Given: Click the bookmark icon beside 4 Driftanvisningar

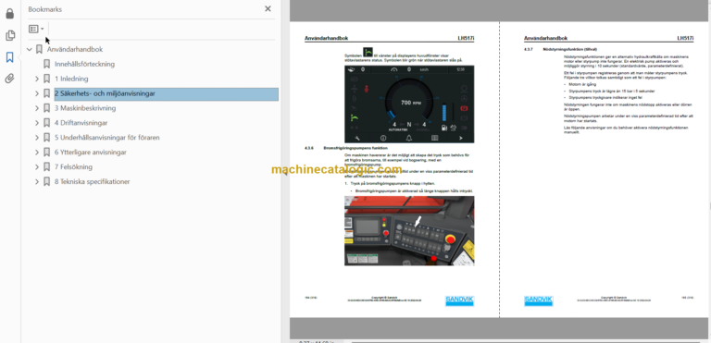Looking at the screenshot, I should (46, 123).
